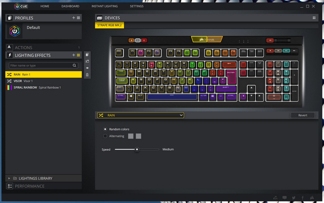Click Lighting Effects lightning bolt icon
324x203 pixels.
10,55
